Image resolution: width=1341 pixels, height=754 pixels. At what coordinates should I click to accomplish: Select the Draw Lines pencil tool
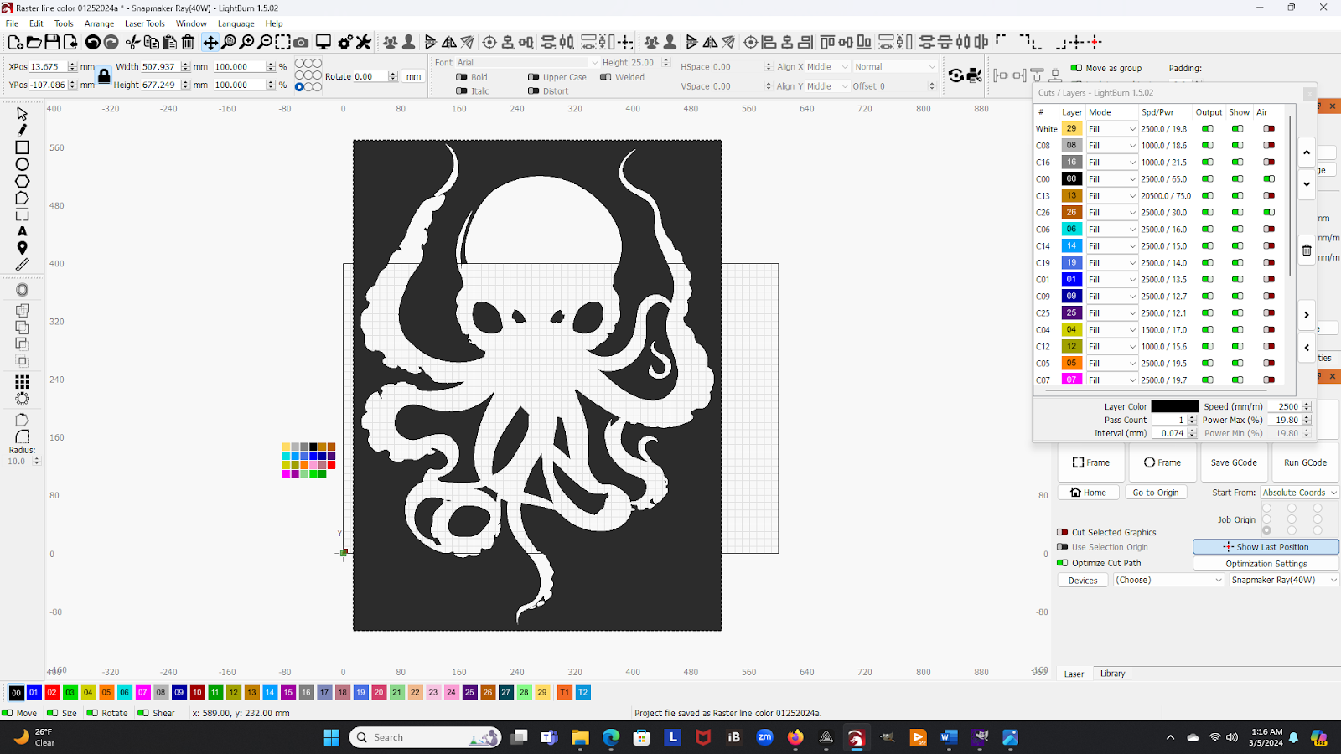tap(23, 130)
